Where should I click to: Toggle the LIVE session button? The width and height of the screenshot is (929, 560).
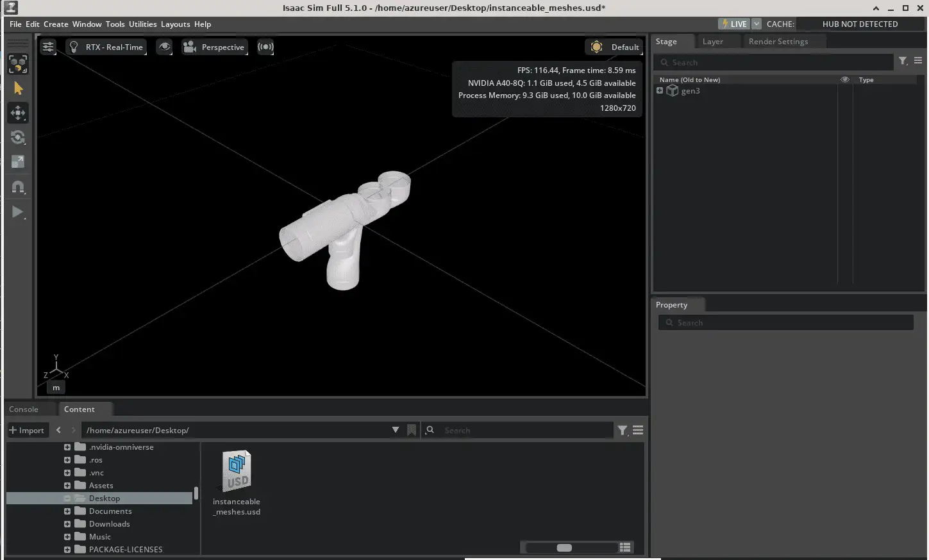coord(733,24)
